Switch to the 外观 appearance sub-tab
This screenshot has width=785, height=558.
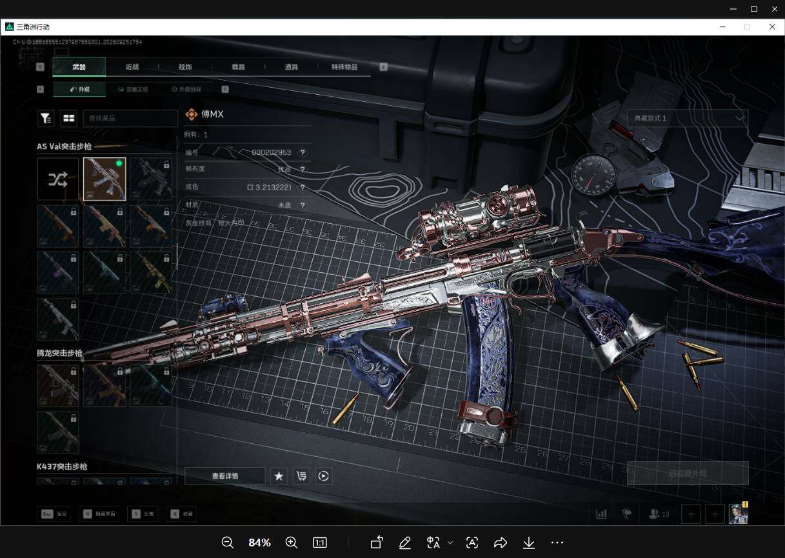coord(79,90)
